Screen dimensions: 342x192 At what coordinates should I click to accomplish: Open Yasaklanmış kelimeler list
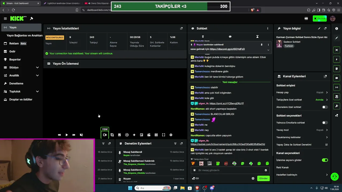[302, 137]
